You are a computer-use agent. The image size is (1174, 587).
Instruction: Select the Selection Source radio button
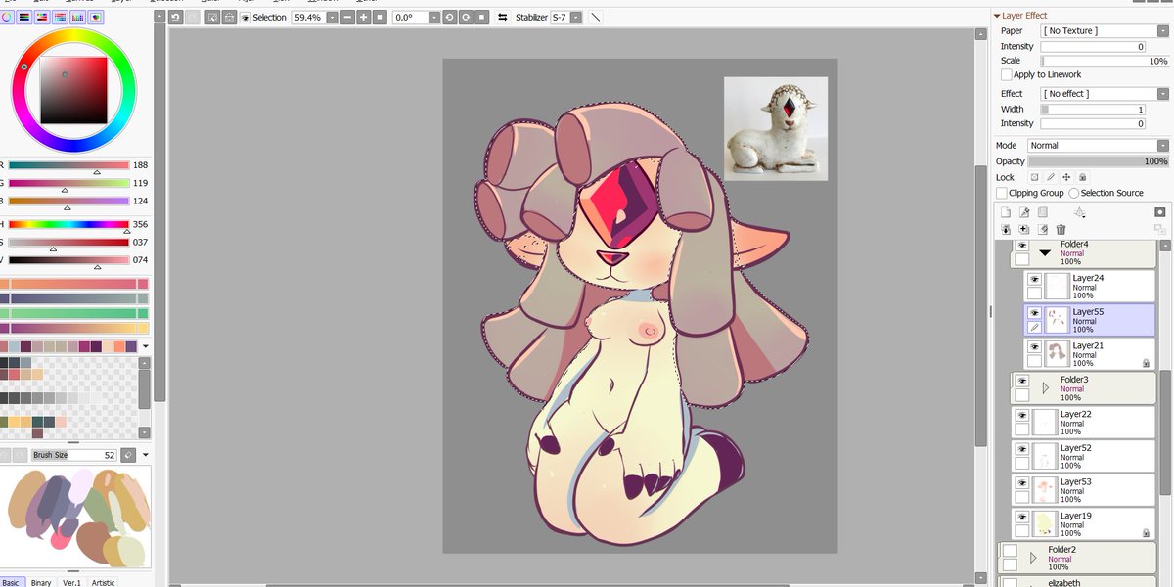click(1074, 193)
